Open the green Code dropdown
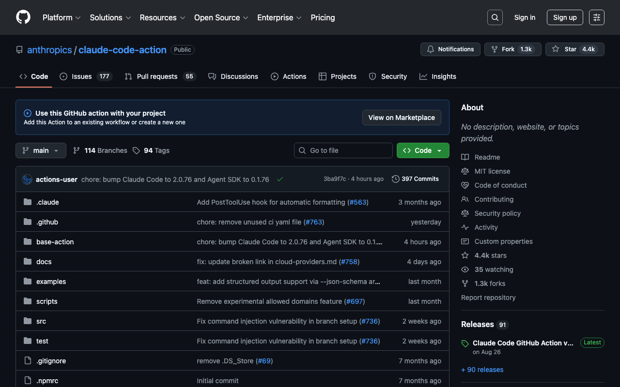The image size is (620, 387). coord(422,150)
